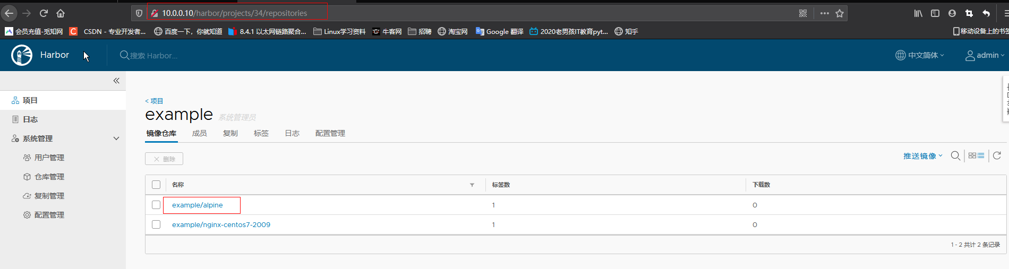Screen dimensions: 1009x269
Task: Bookmark this page with the star icon
Action: click(x=840, y=13)
